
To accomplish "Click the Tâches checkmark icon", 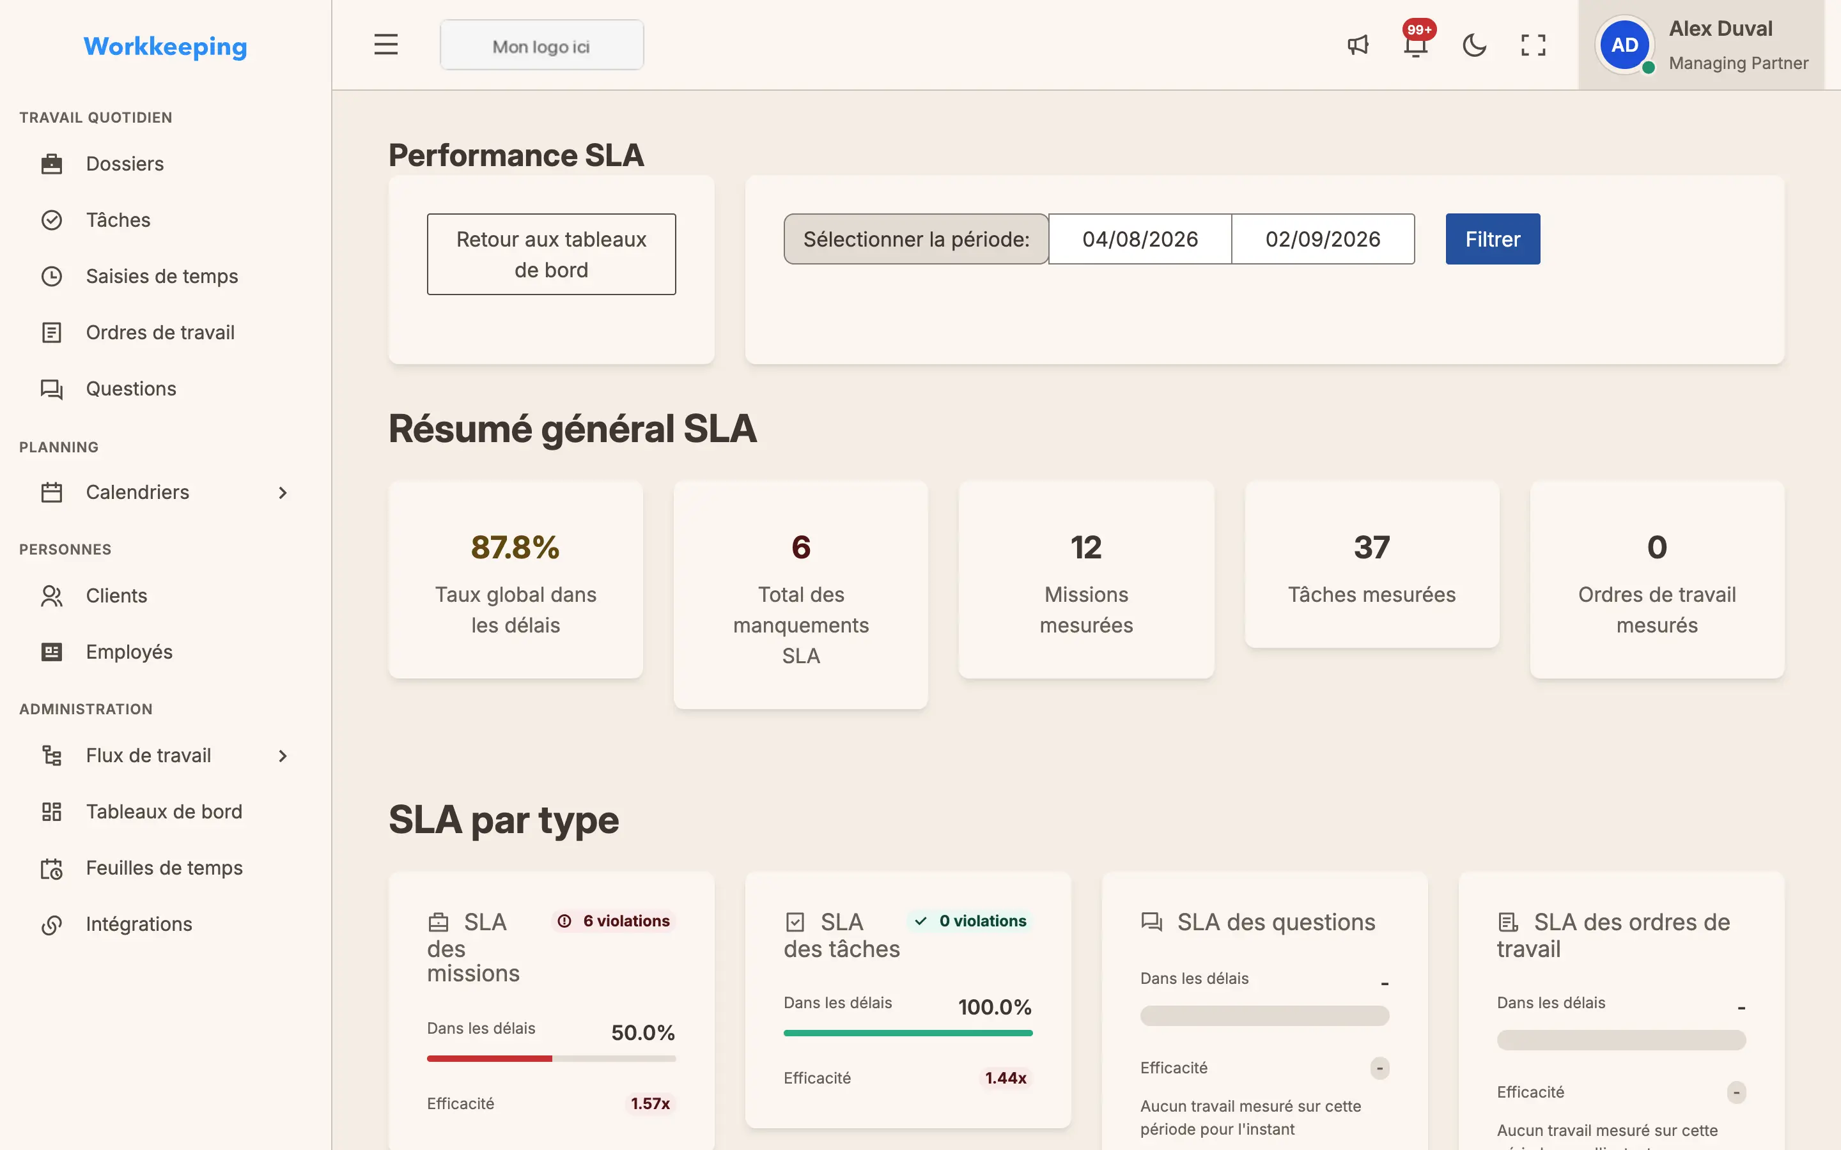I will coord(52,220).
